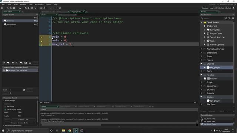
Task: Open the Marketplace menu
Action: [x=39, y=4]
